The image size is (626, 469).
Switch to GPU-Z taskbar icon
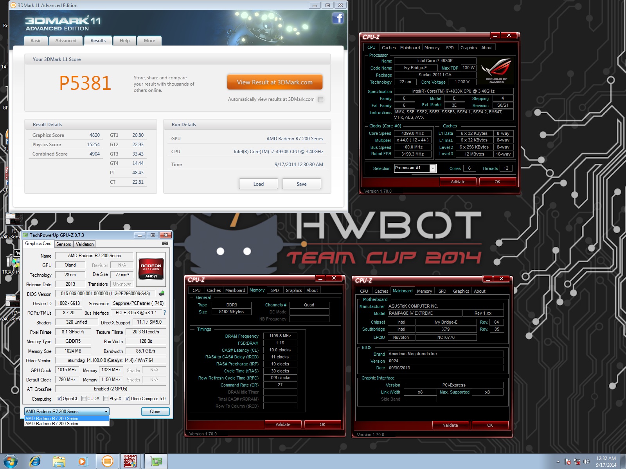[156, 462]
